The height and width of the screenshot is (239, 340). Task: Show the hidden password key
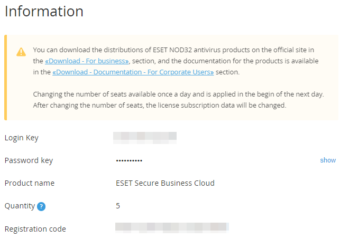coord(328,160)
